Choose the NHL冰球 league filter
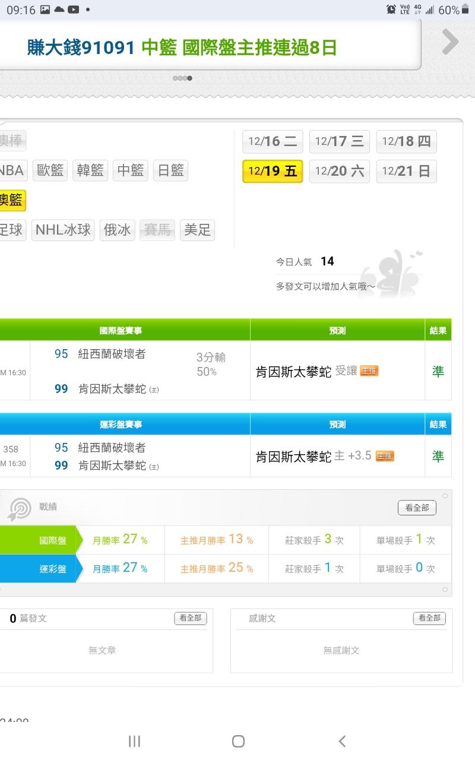Screen dimensions: 475x760 (64, 230)
